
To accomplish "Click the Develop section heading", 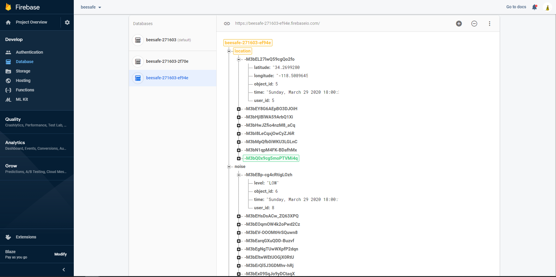I will click(x=14, y=39).
